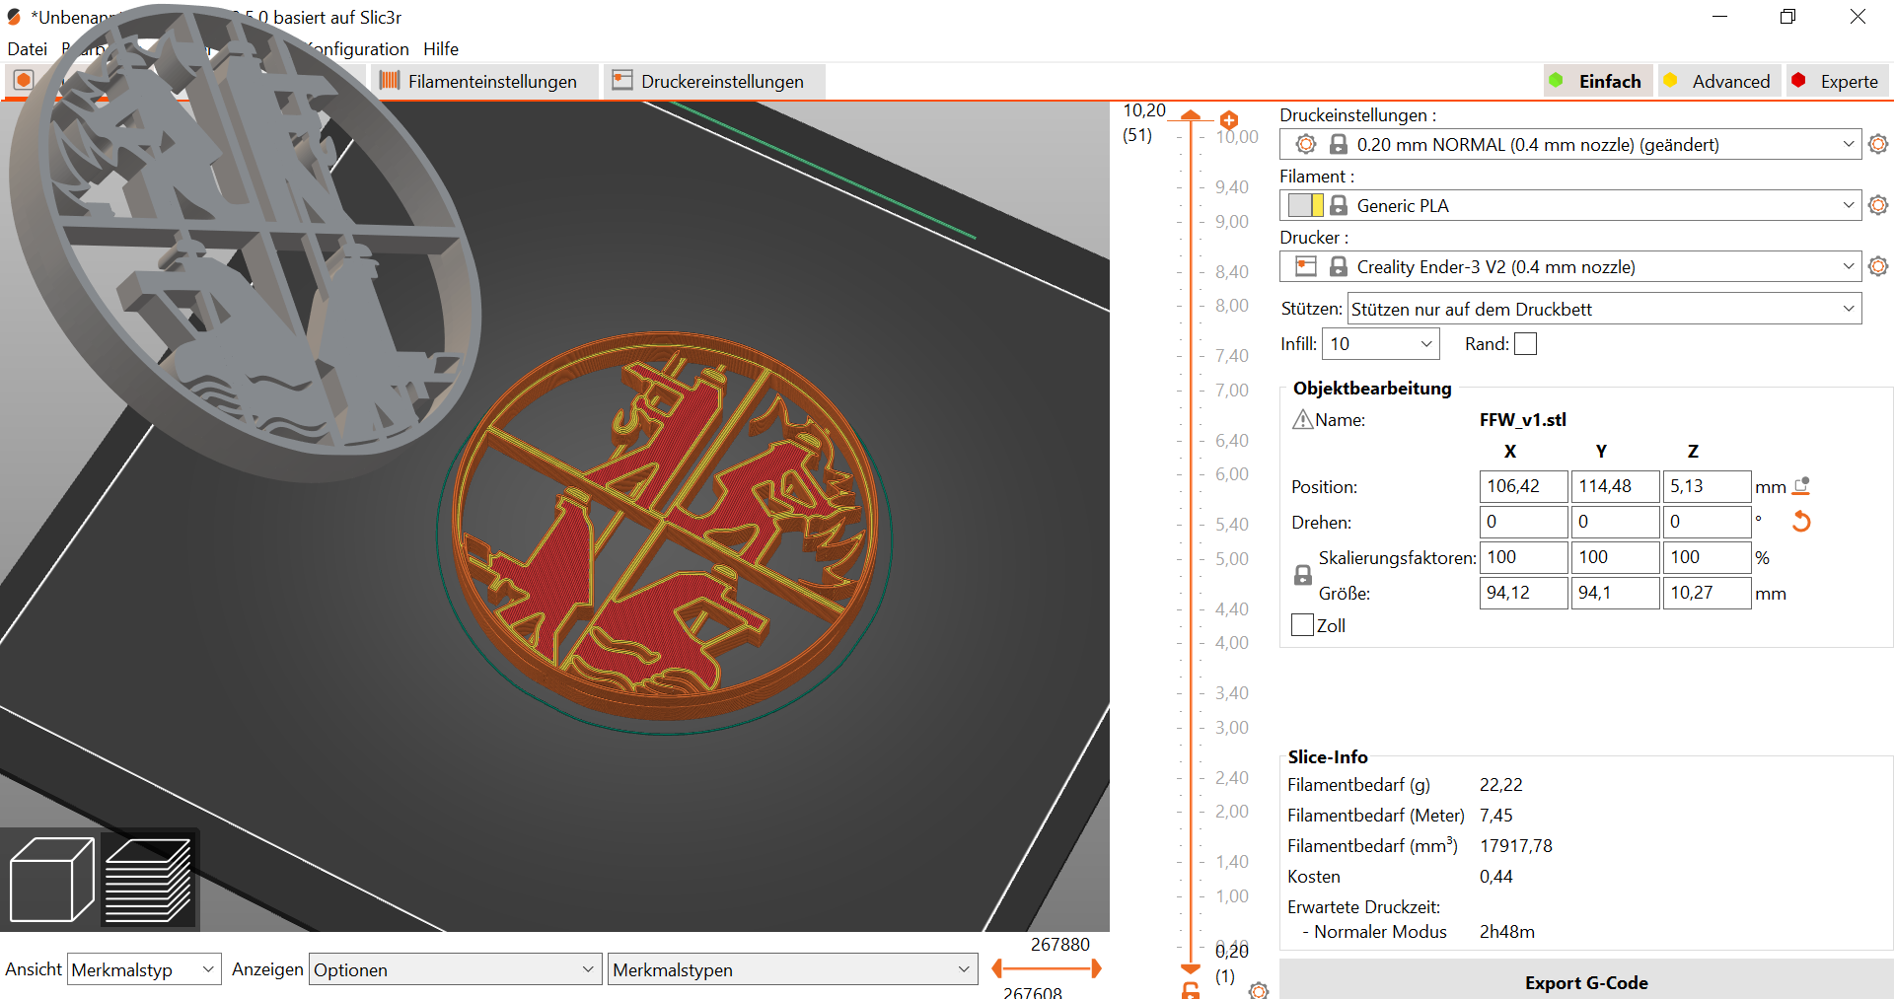Click the printer settings gear icon

coord(1878,266)
